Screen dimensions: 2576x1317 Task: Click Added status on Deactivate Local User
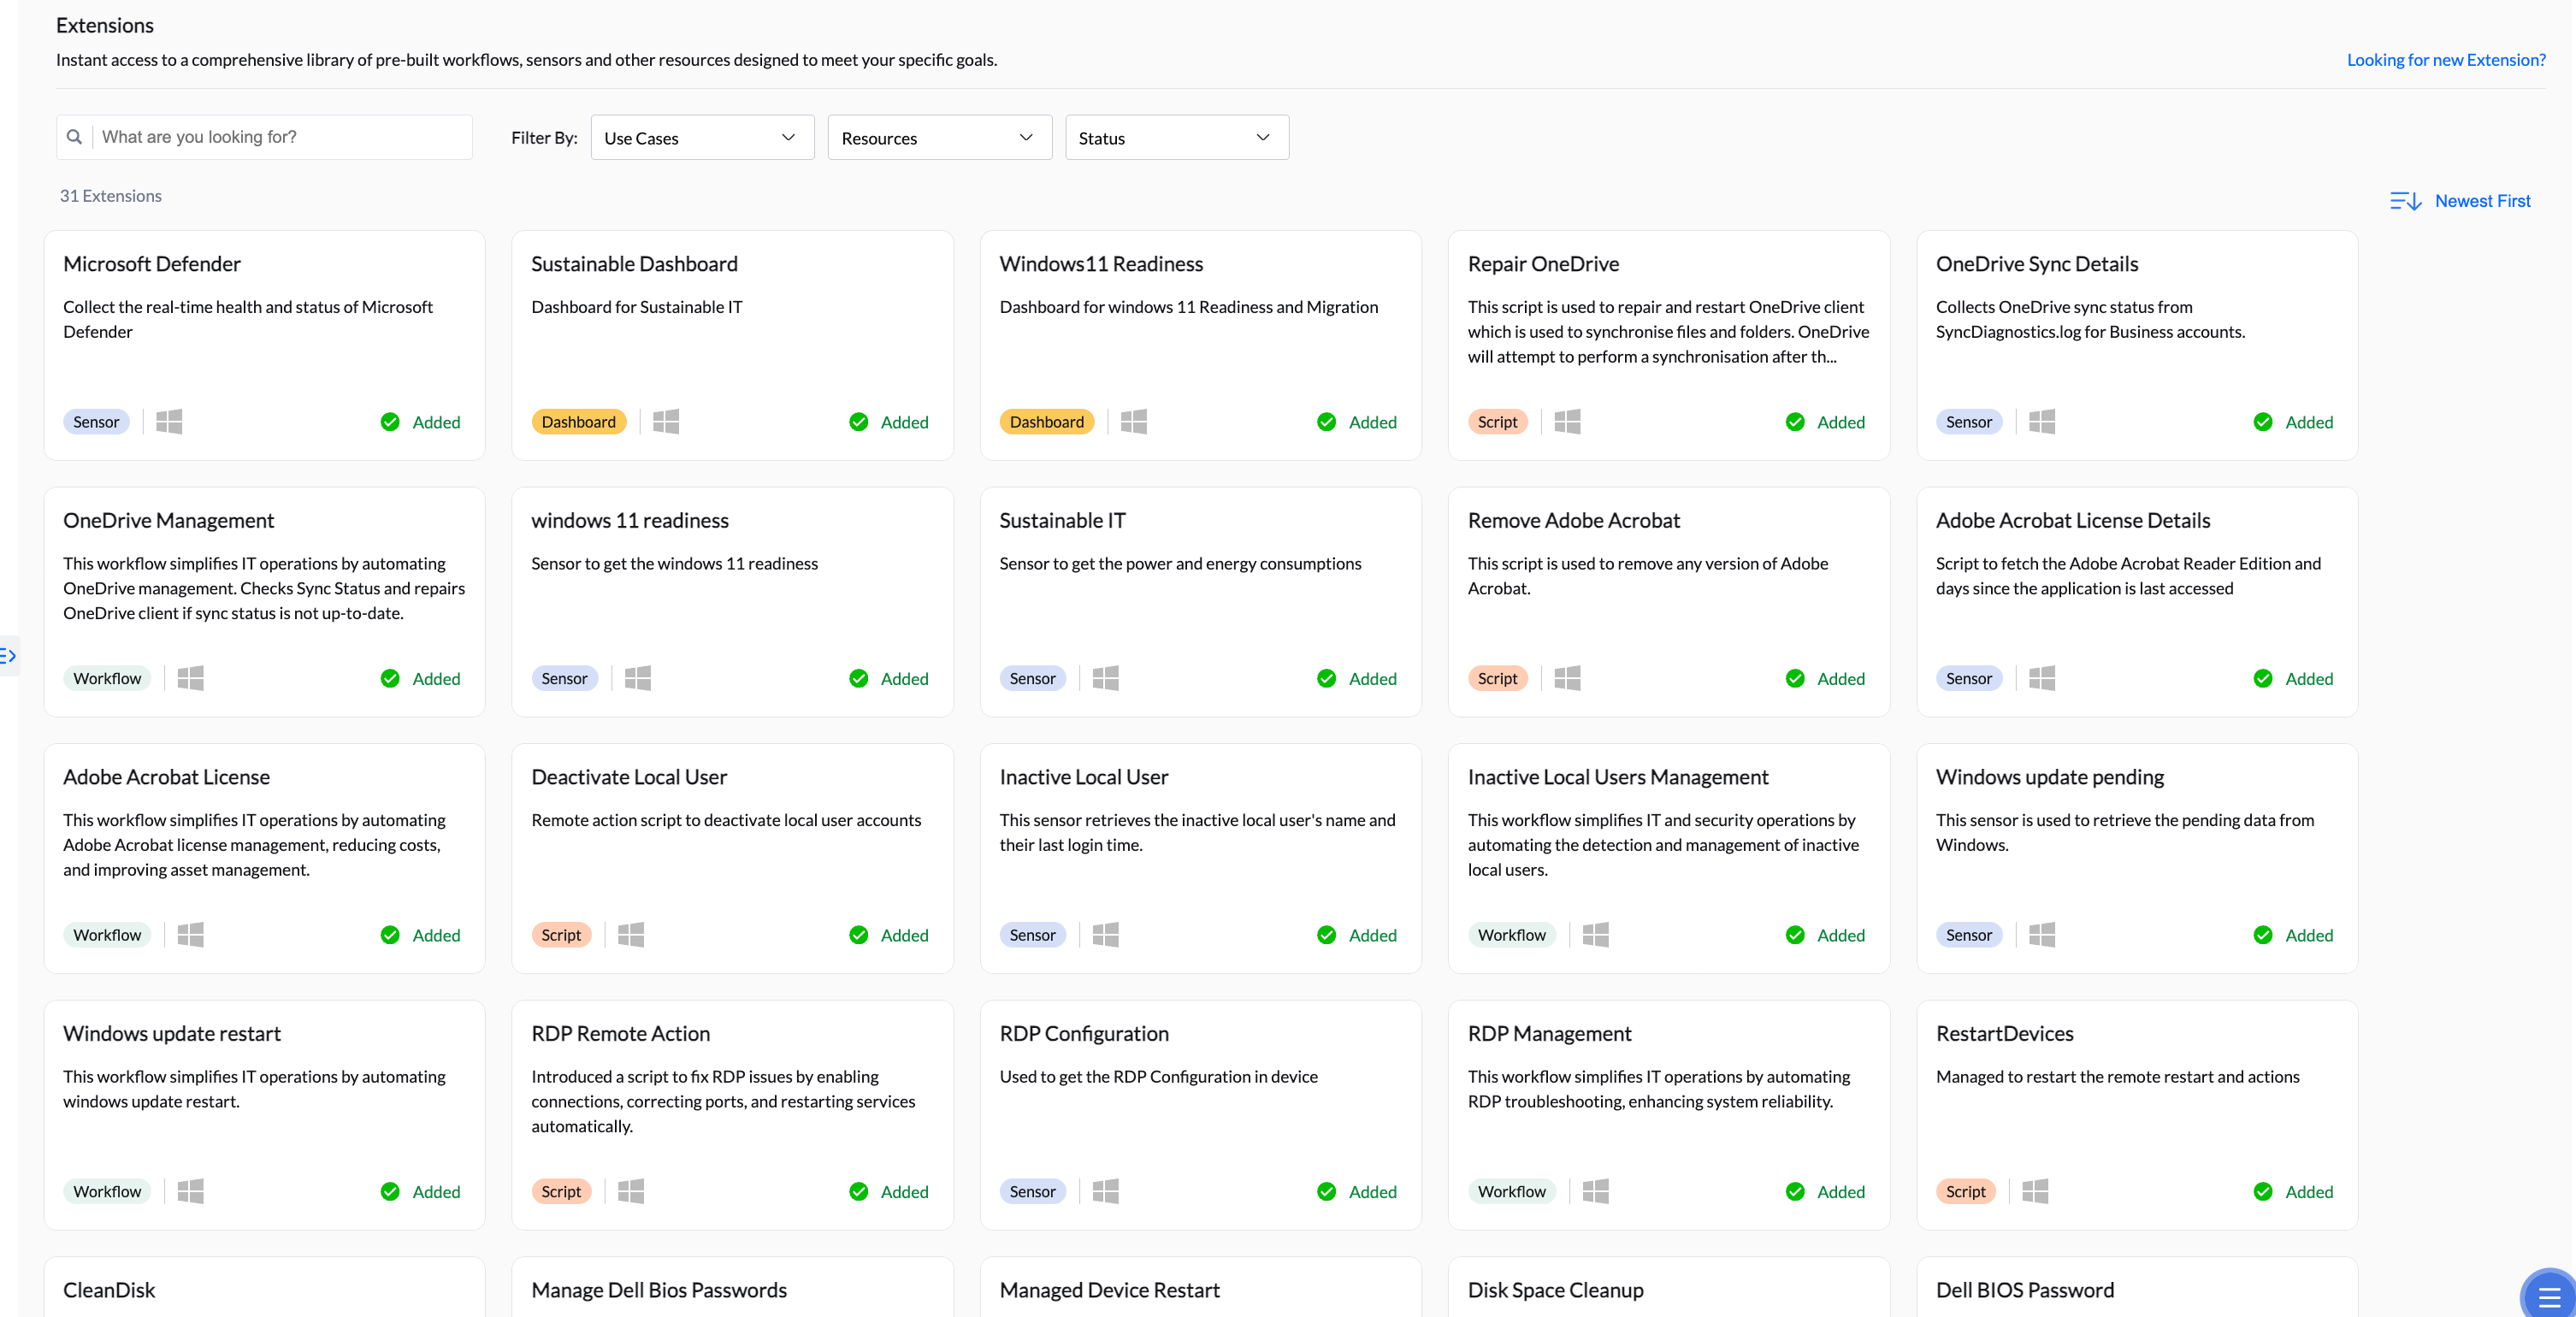coord(904,935)
